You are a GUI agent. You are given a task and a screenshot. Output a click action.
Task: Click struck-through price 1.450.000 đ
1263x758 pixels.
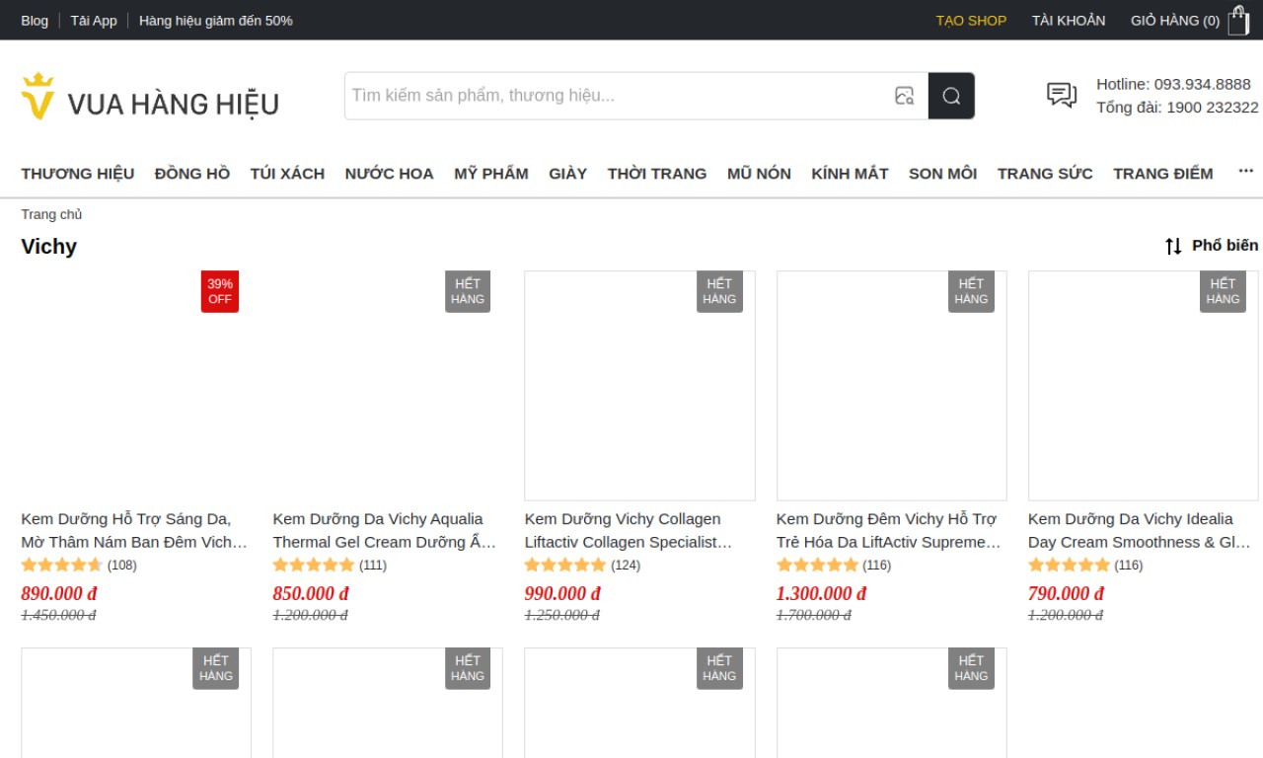(x=58, y=615)
